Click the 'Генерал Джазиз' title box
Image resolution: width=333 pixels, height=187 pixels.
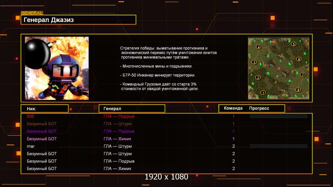coord(78,20)
